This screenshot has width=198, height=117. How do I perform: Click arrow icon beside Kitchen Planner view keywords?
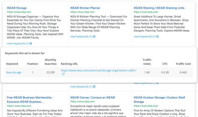coord(94,37)
